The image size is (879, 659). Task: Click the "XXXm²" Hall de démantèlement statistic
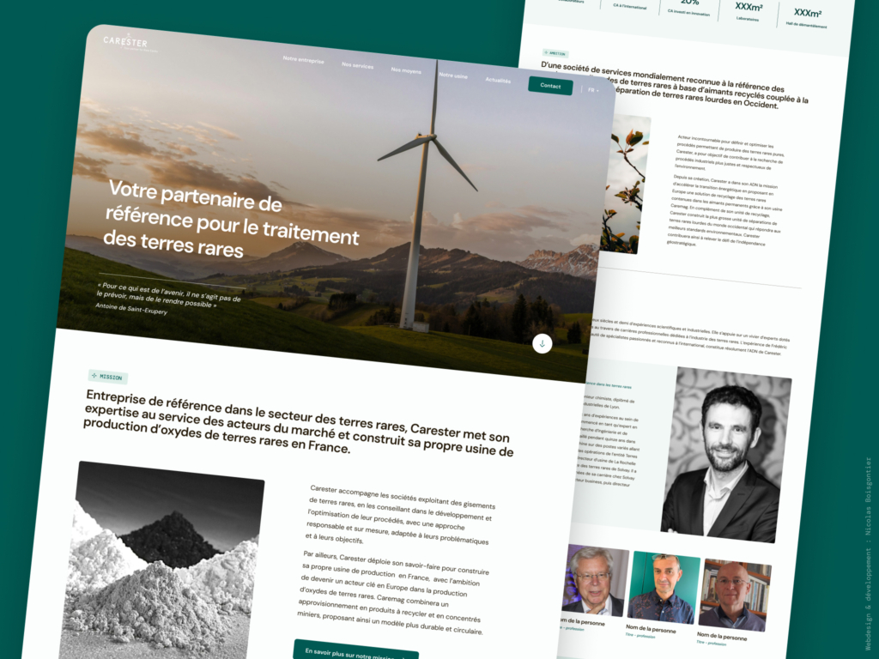tap(807, 18)
